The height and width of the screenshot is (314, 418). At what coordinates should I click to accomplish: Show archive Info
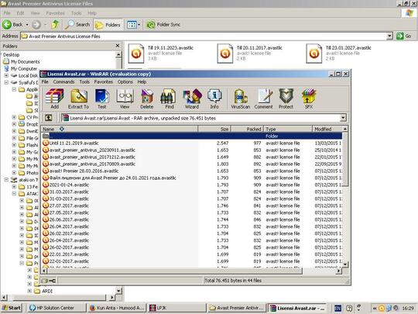click(214, 98)
